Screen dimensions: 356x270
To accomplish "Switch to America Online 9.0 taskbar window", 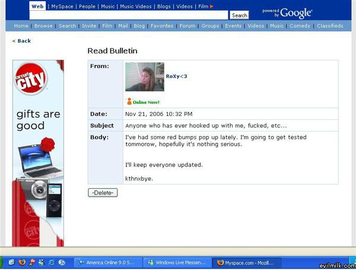I will click(110, 262).
